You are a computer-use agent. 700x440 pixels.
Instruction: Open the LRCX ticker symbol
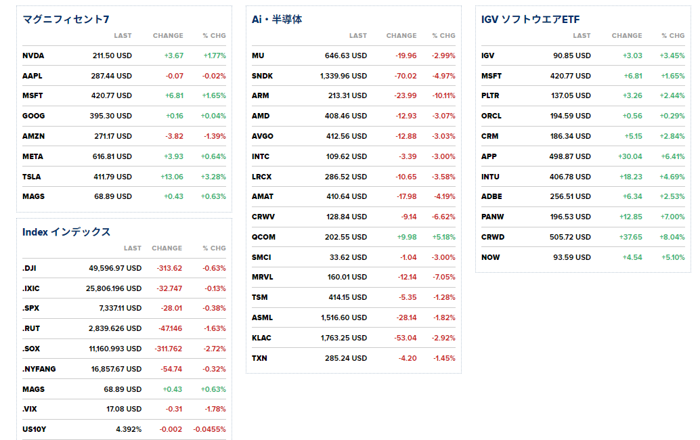[x=261, y=177]
